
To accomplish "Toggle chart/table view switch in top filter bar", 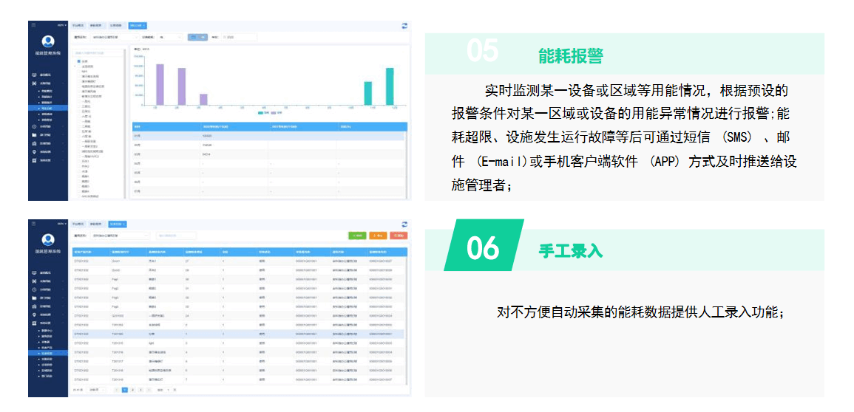I will [x=197, y=36].
